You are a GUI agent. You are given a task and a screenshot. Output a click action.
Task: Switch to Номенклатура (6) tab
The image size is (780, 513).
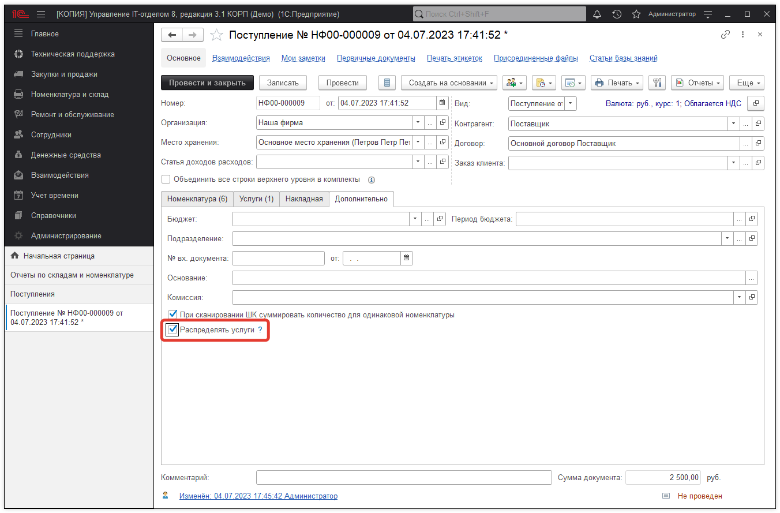click(x=197, y=199)
